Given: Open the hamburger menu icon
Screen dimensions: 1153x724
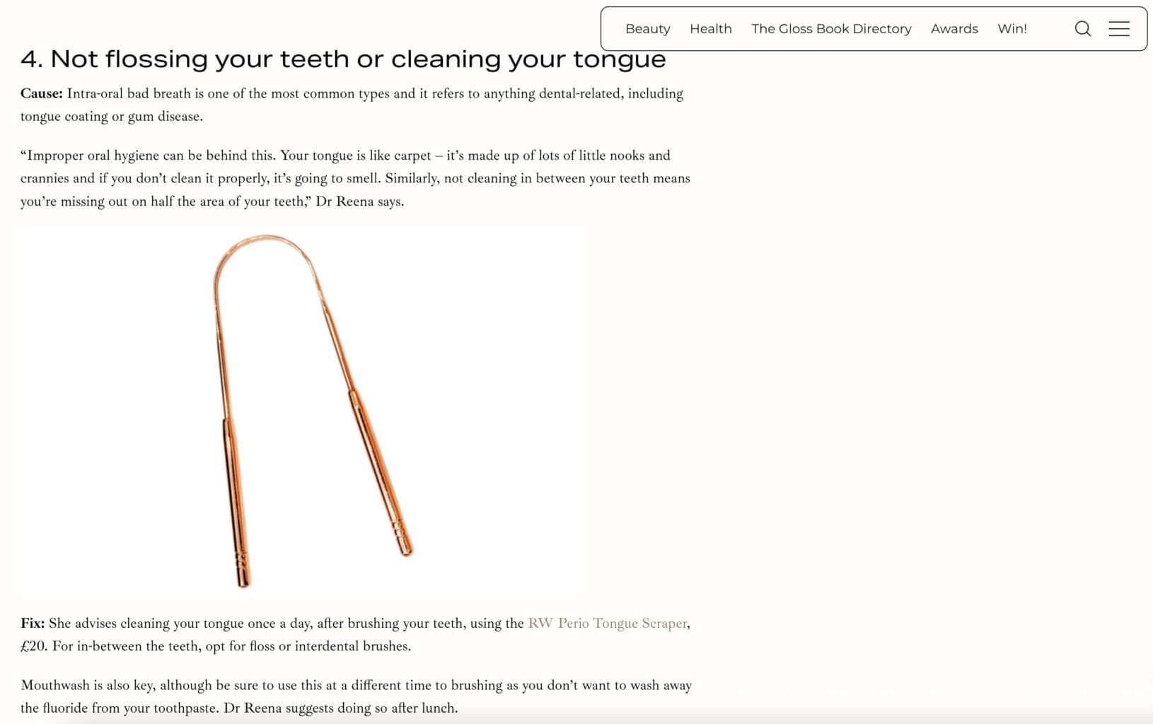Looking at the screenshot, I should tap(1118, 29).
